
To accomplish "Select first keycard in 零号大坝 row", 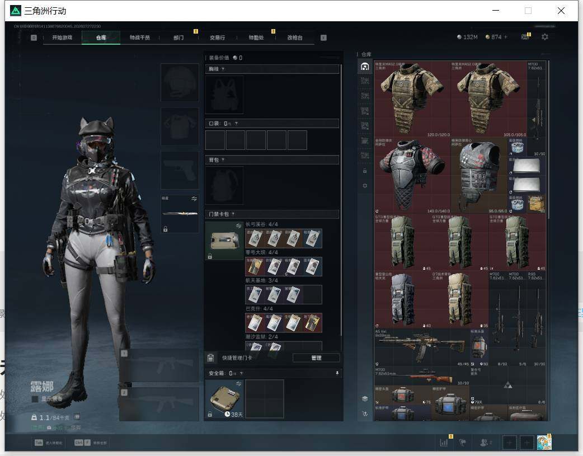I will click(x=255, y=266).
